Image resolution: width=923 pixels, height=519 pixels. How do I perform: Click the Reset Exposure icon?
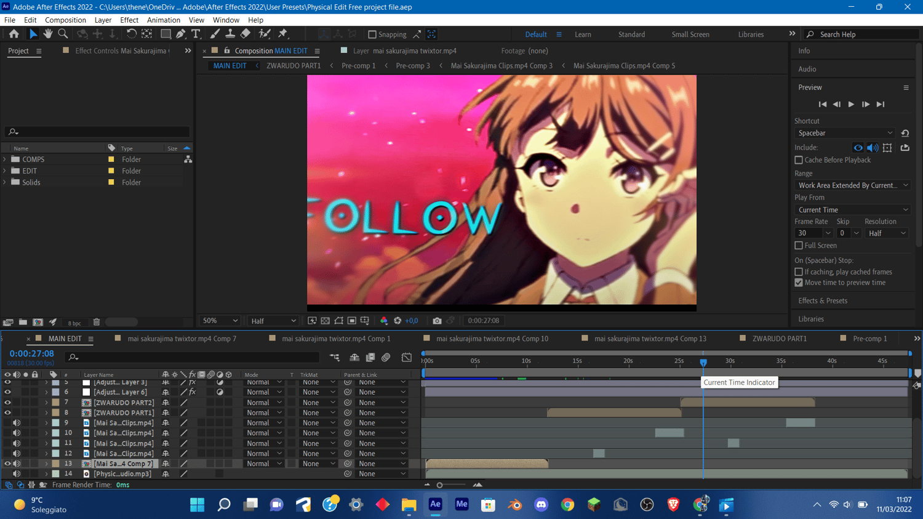[x=398, y=321]
